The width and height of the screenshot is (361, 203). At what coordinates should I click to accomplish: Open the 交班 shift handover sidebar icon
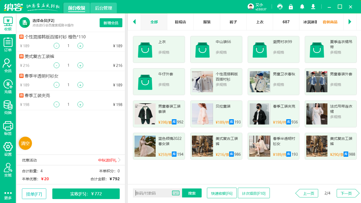[8, 170]
